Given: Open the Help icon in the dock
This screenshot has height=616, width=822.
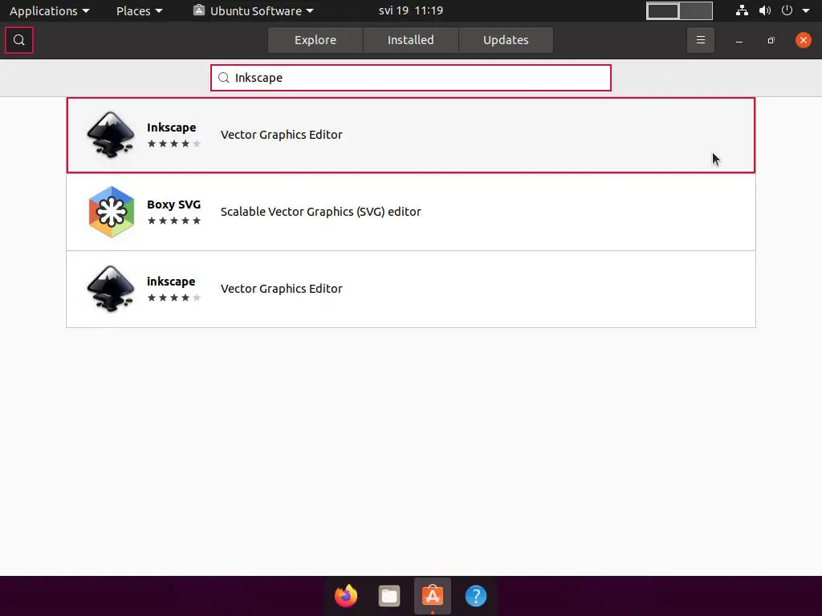Looking at the screenshot, I should click(x=476, y=596).
